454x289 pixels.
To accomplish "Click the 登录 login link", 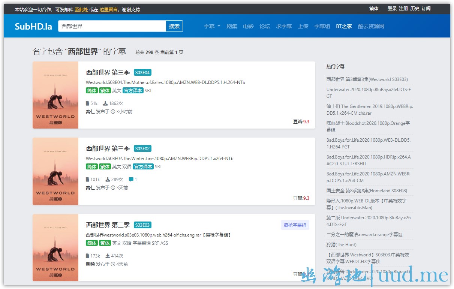I will (x=392, y=9).
